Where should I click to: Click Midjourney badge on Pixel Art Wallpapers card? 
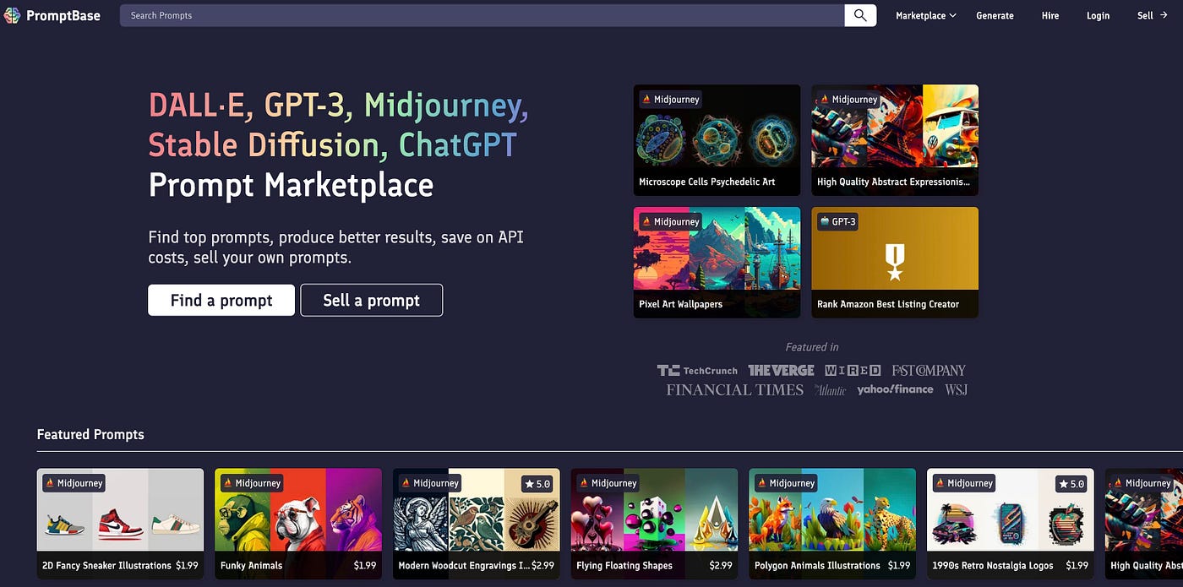click(671, 222)
